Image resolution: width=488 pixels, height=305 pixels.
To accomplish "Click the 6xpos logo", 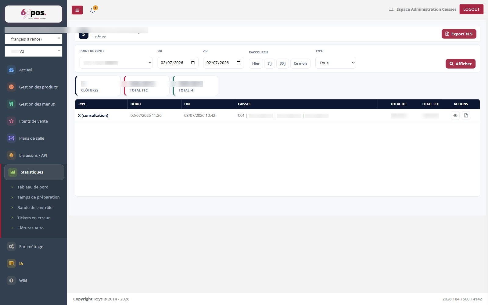I will click(x=34, y=14).
